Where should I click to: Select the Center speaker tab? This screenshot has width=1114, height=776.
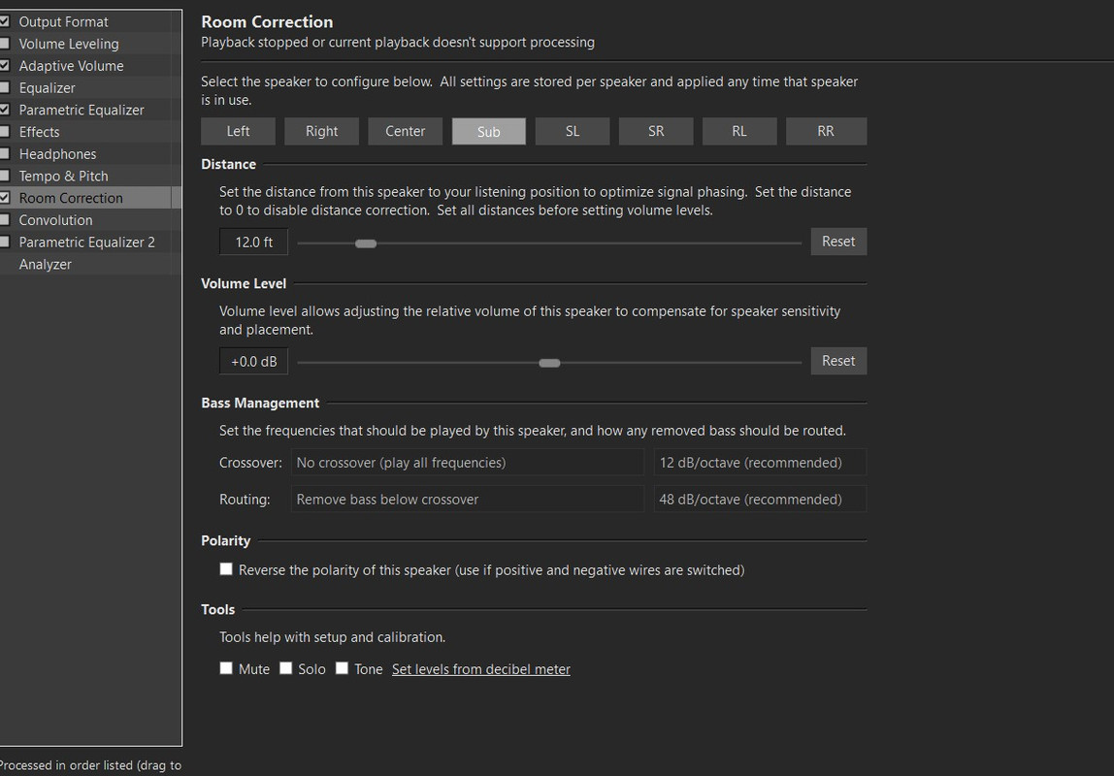(x=405, y=131)
